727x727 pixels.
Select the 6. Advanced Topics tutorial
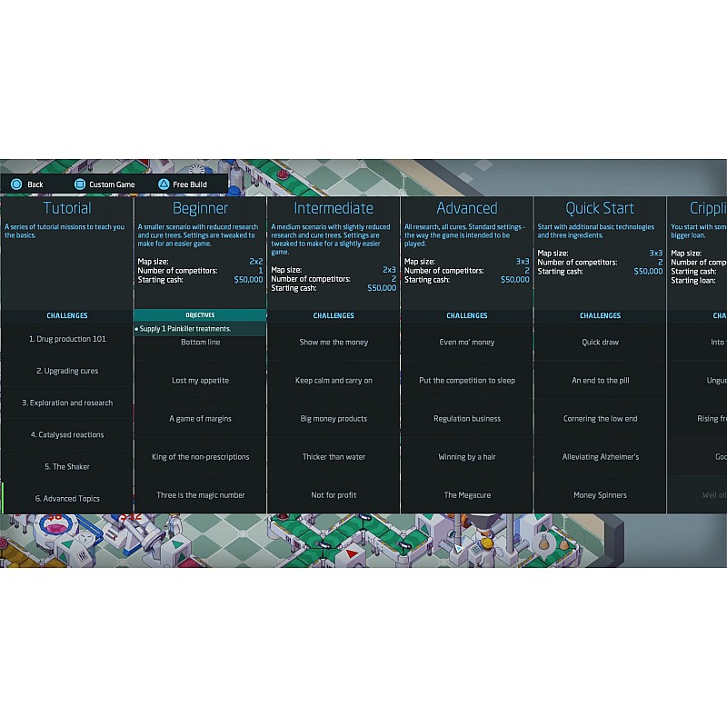click(x=67, y=498)
